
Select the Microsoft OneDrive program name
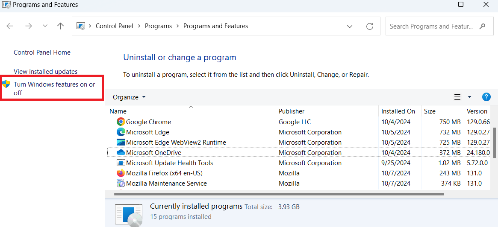pyautogui.click(x=154, y=152)
